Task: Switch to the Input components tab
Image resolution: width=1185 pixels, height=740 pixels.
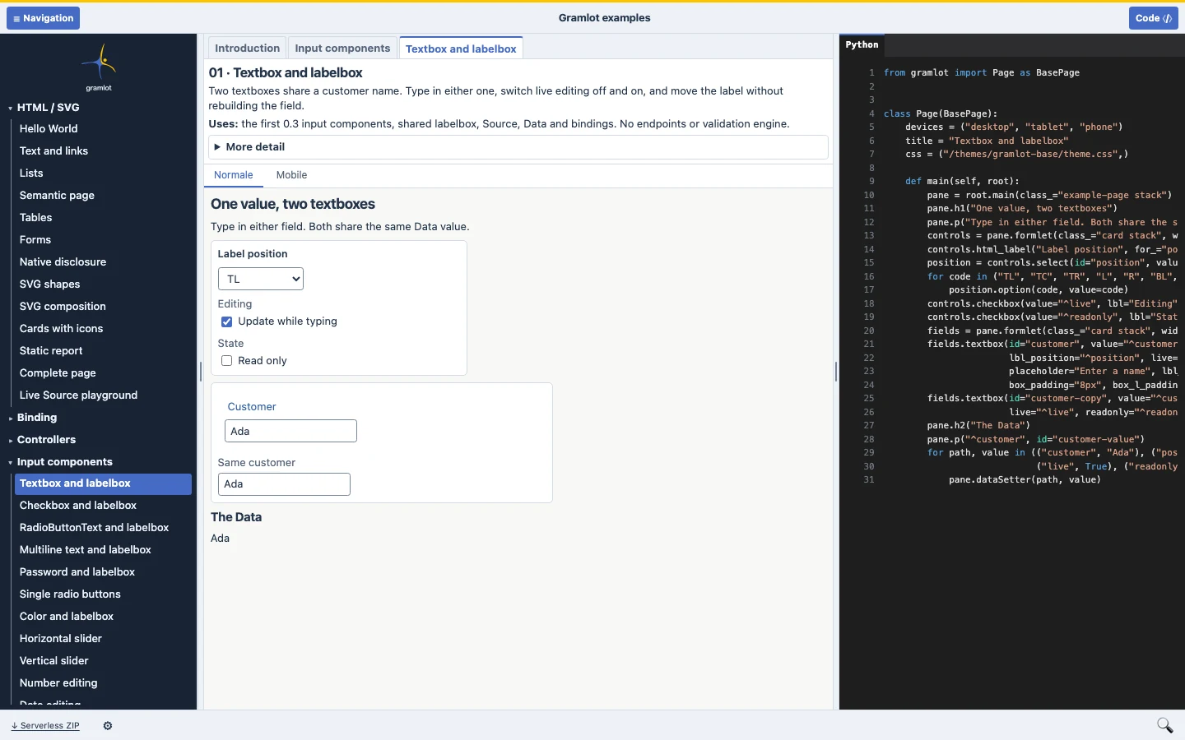Action: [342, 49]
